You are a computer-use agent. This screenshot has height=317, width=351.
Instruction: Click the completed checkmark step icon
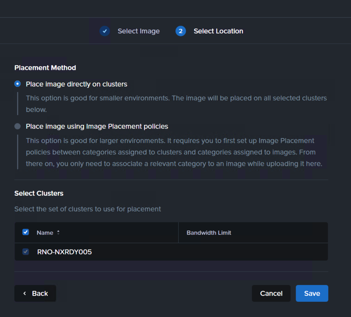(x=105, y=31)
